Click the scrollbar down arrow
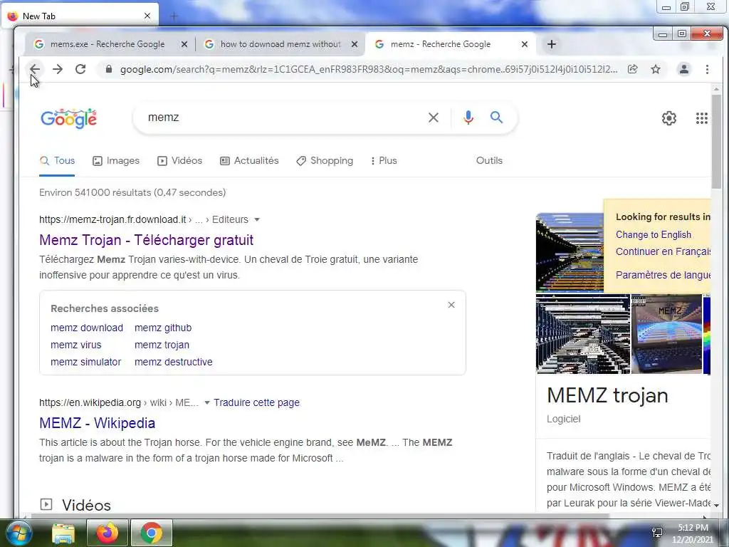 716,505
